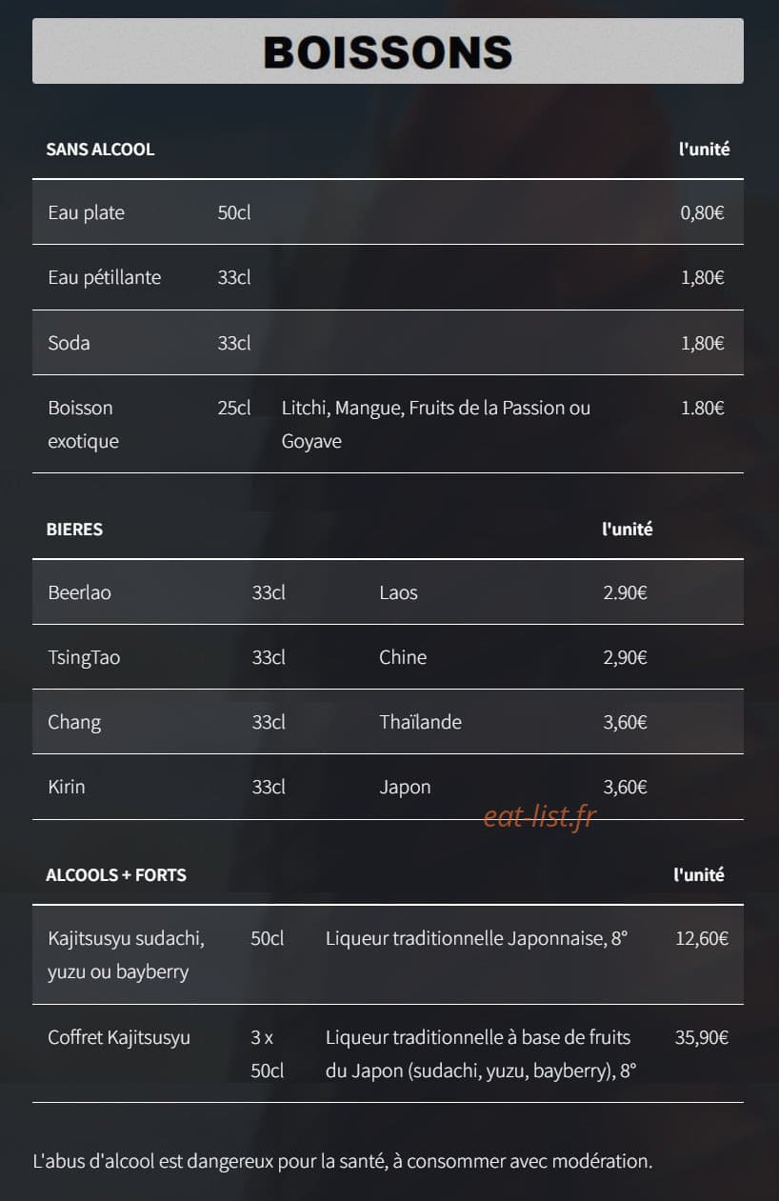
Task: Select the Soda 33cl row
Action: pyautogui.click(x=388, y=343)
